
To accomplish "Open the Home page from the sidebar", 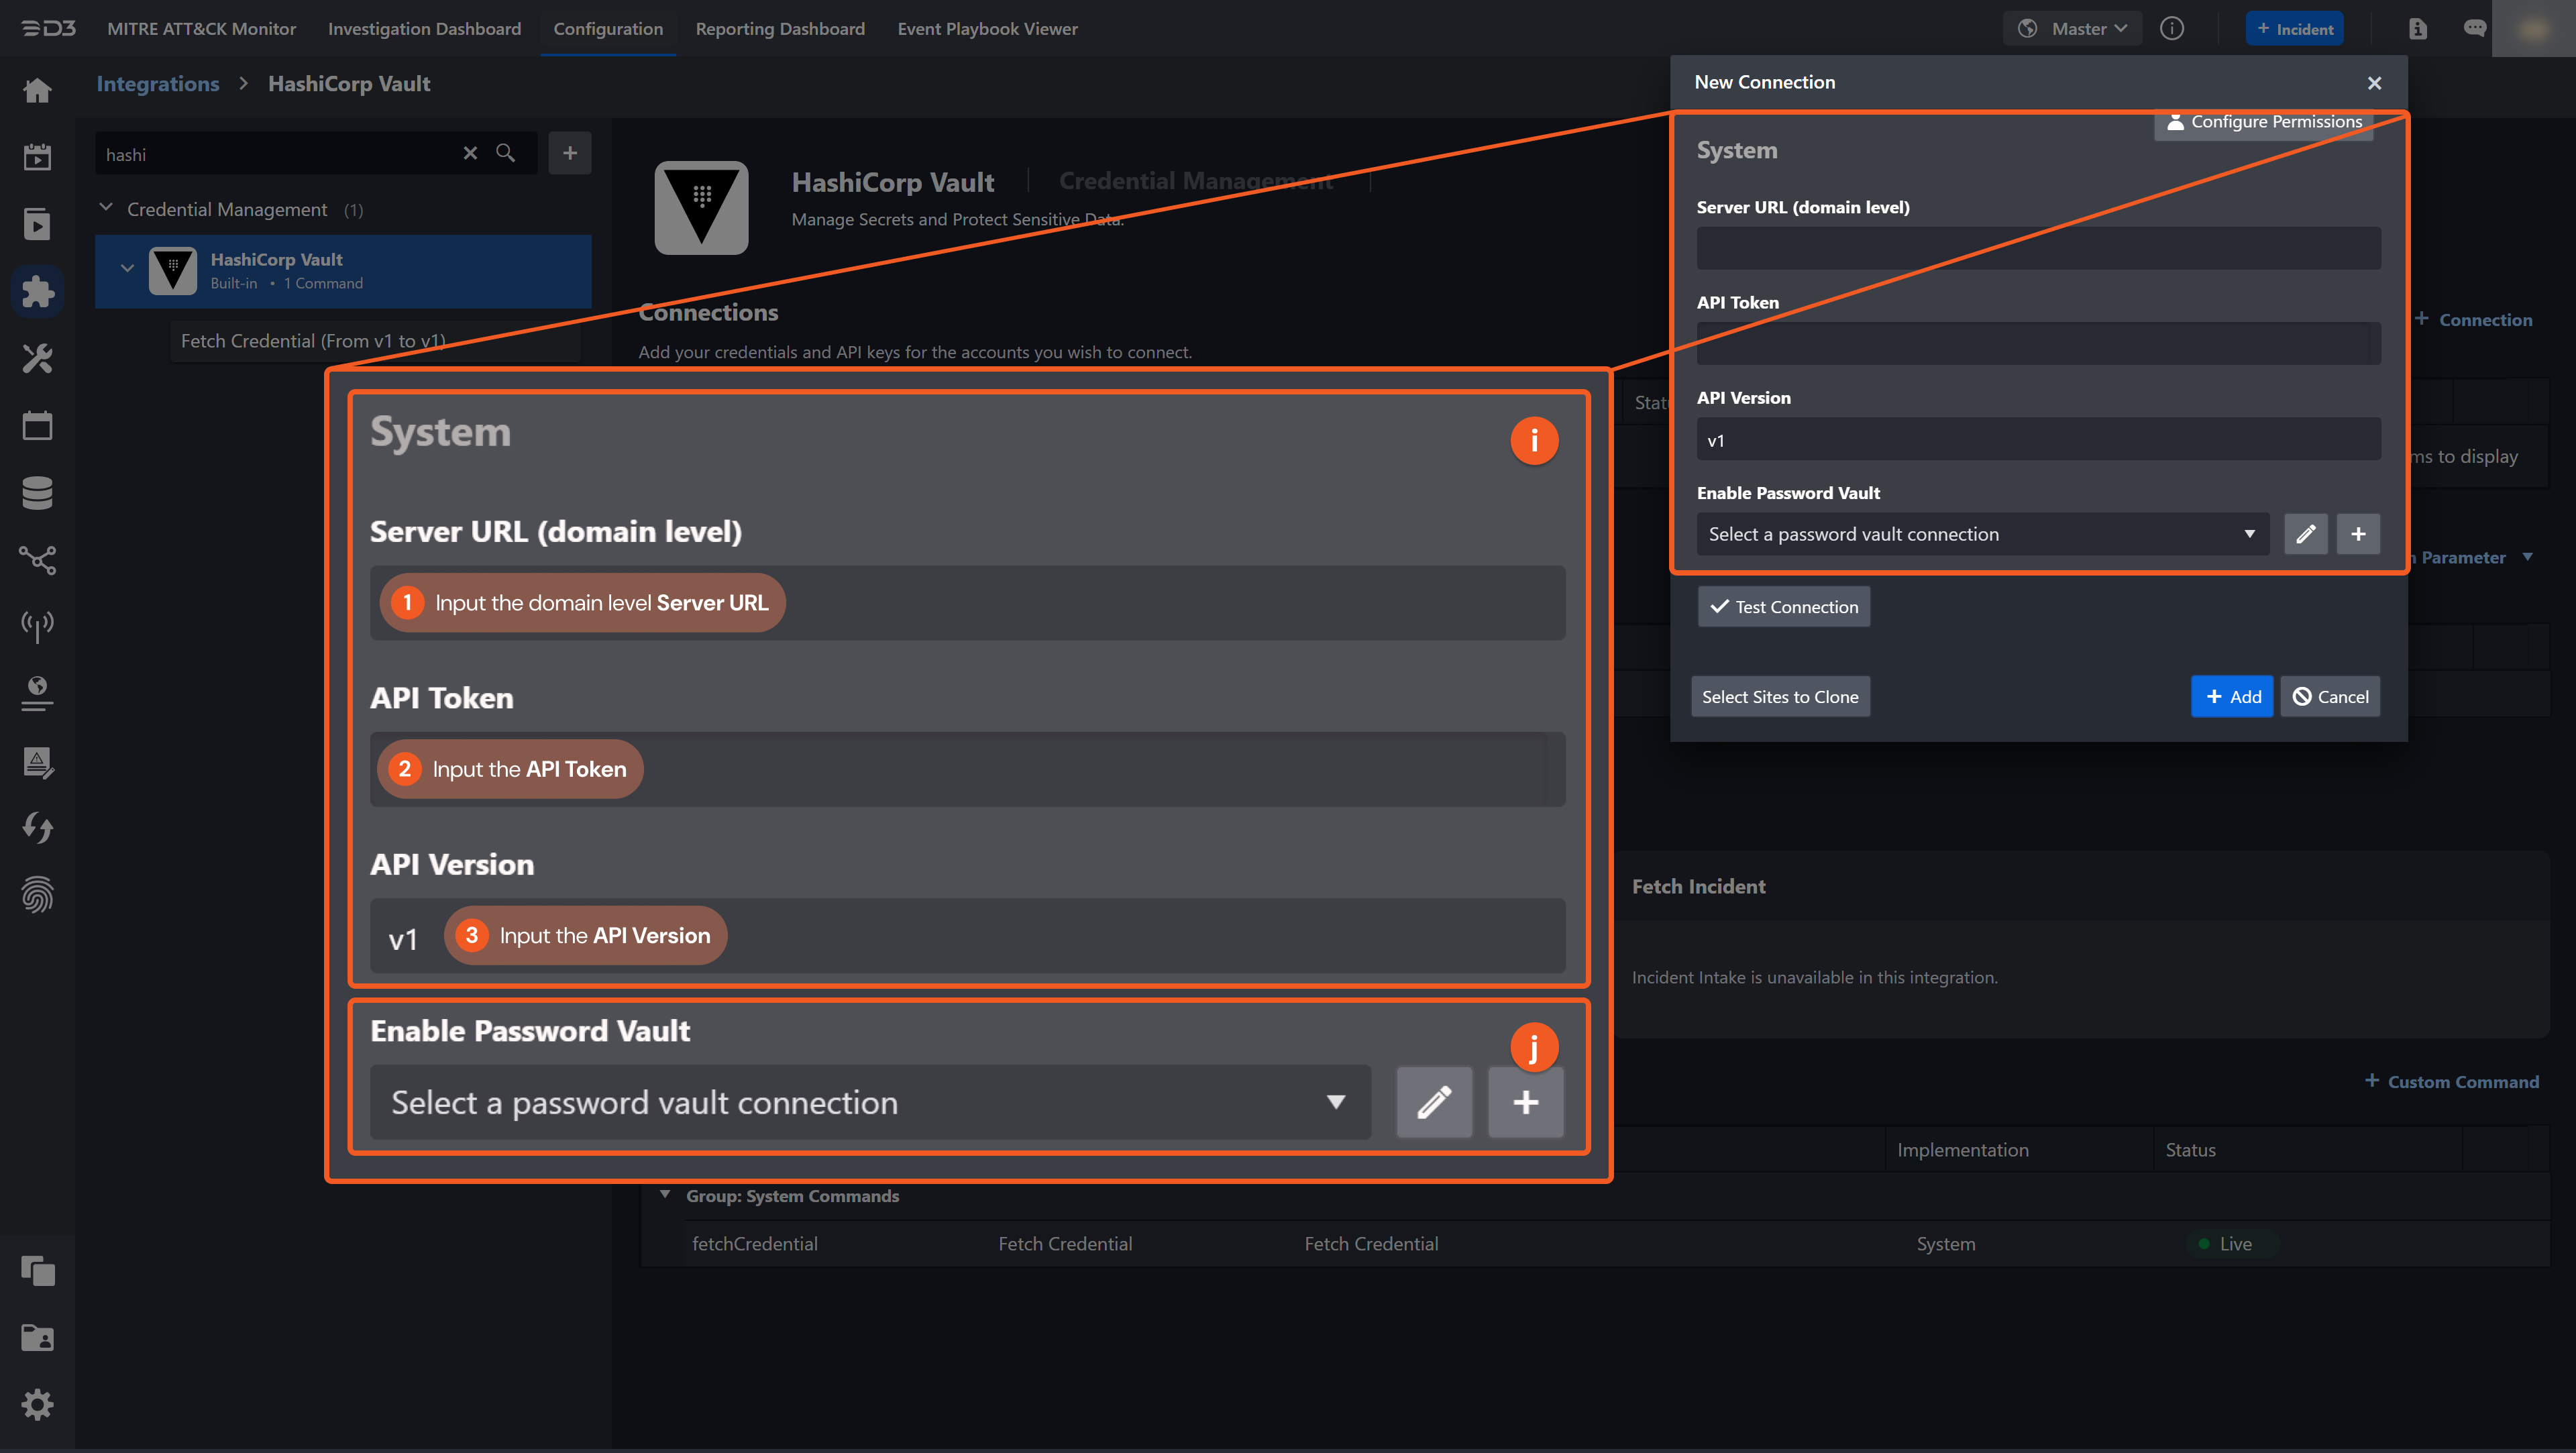I will click(x=37, y=90).
